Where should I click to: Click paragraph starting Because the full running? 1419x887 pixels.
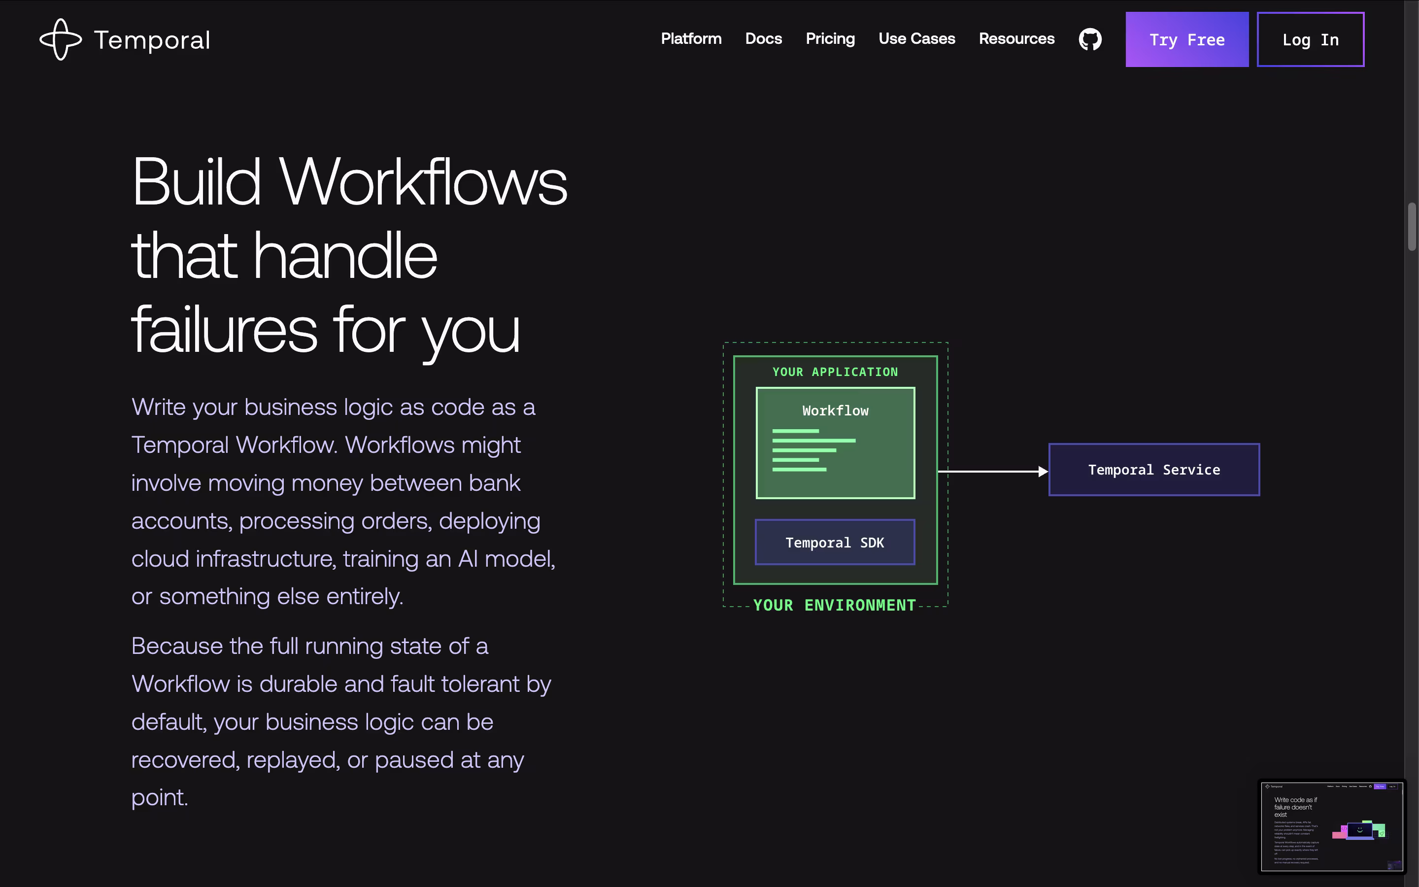[340, 721]
